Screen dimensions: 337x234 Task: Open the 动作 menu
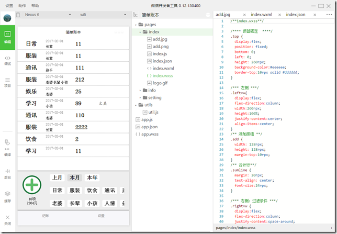(x=22, y=6)
